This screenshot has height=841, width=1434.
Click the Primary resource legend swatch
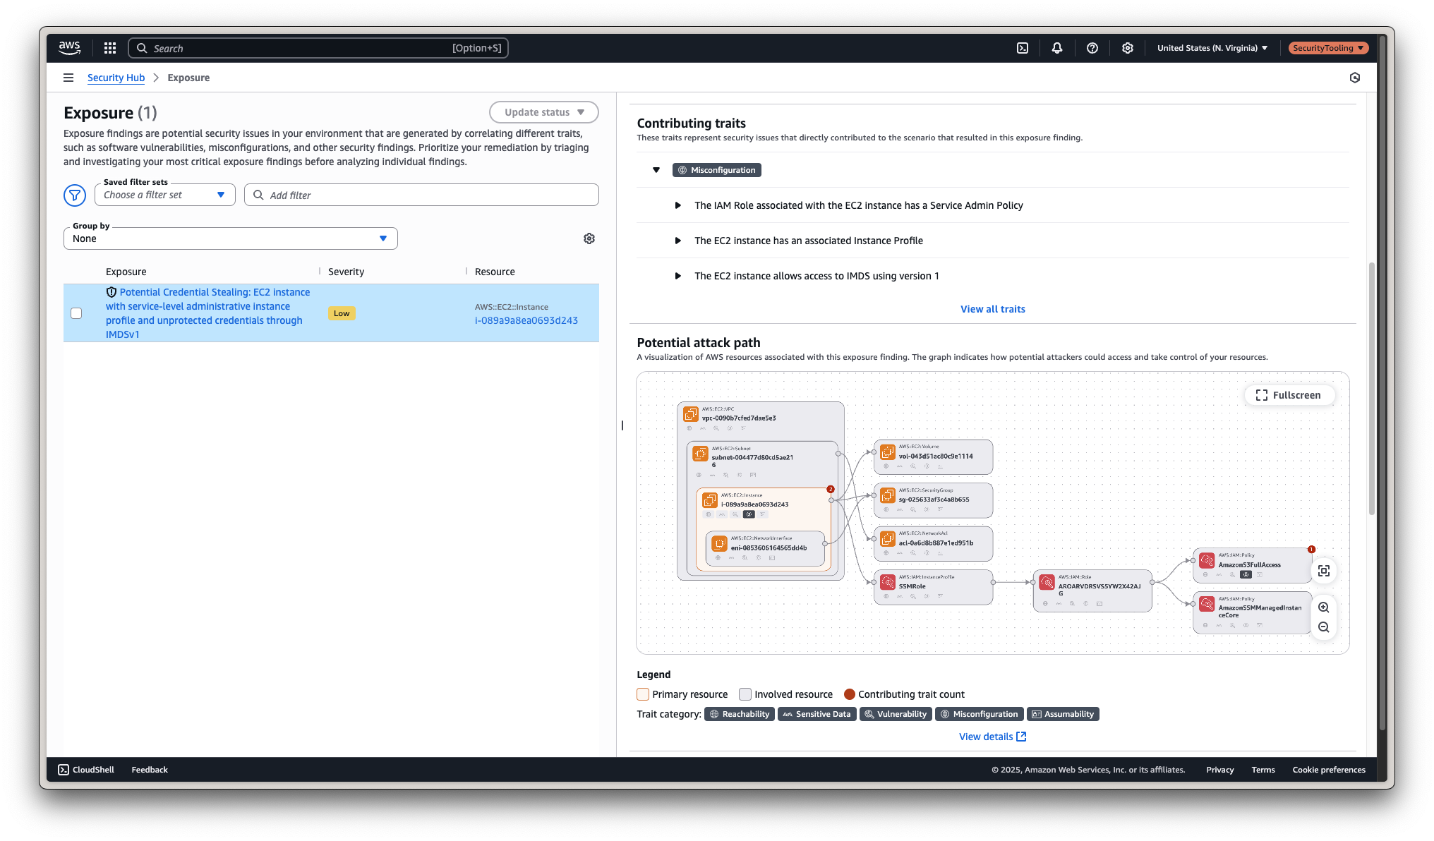(643, 694)
